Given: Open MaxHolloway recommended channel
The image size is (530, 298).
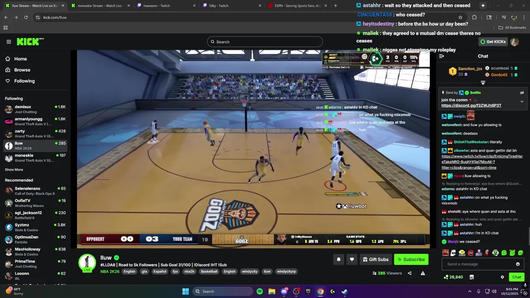Looking at the screenshot, I should (35, 252).
